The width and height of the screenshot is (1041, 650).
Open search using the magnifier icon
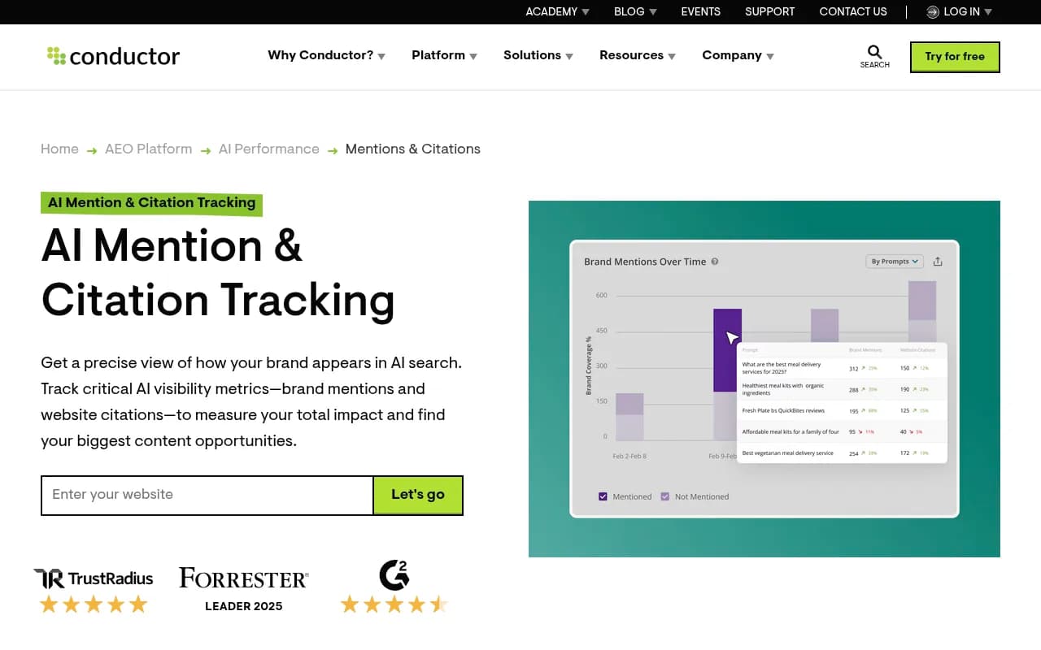(873, 52)
